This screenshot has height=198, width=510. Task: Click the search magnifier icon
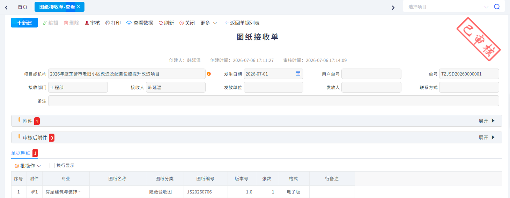[497, 7]
